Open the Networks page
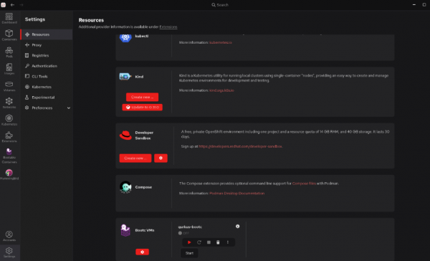This screenshot has width=430, height=261. 9,103
